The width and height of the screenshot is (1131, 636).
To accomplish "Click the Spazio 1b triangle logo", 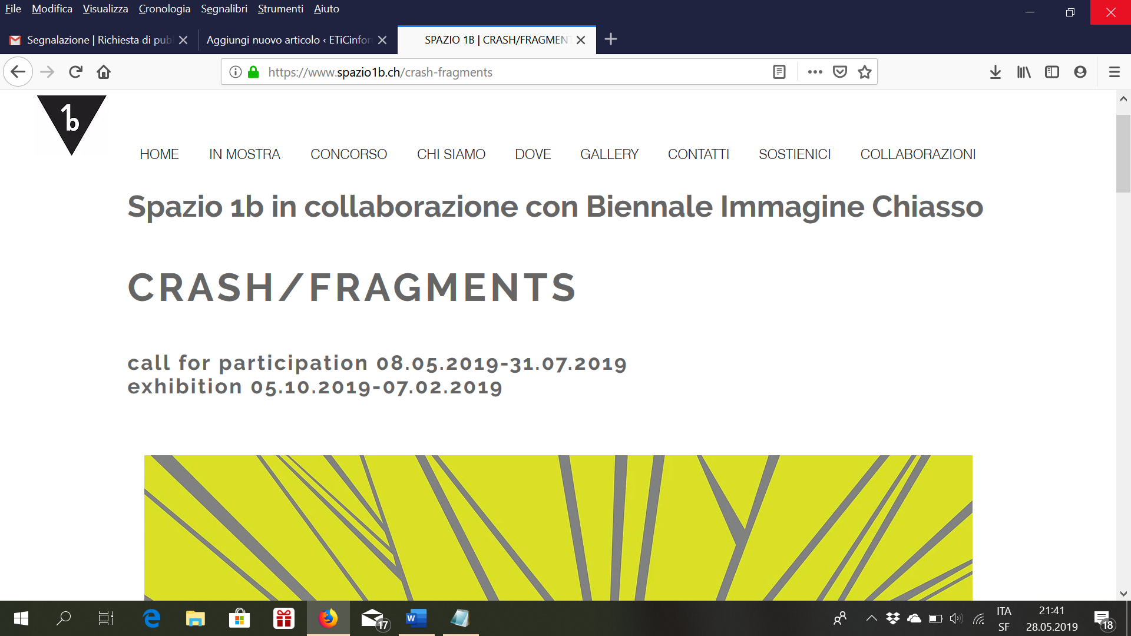I will point(71,124).
